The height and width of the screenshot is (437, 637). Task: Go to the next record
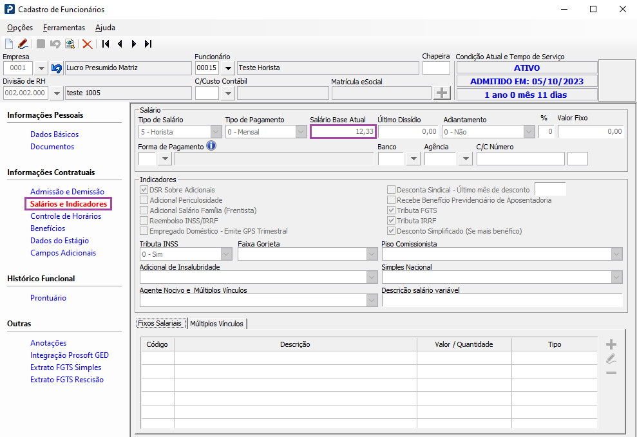[x=134, y=44]
